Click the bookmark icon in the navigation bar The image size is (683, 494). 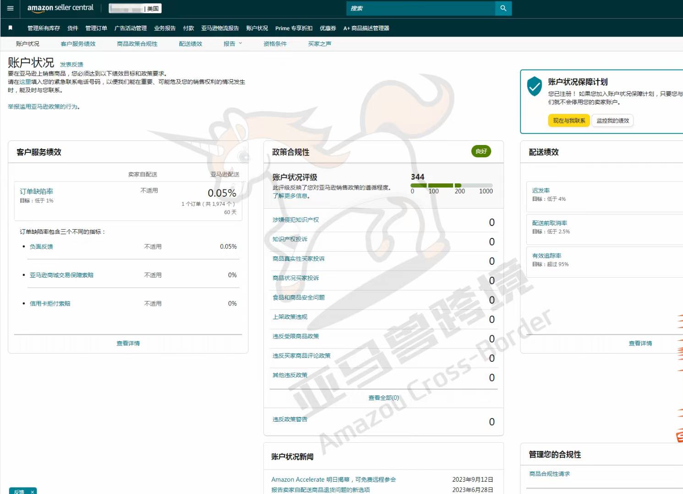(10, 28)
